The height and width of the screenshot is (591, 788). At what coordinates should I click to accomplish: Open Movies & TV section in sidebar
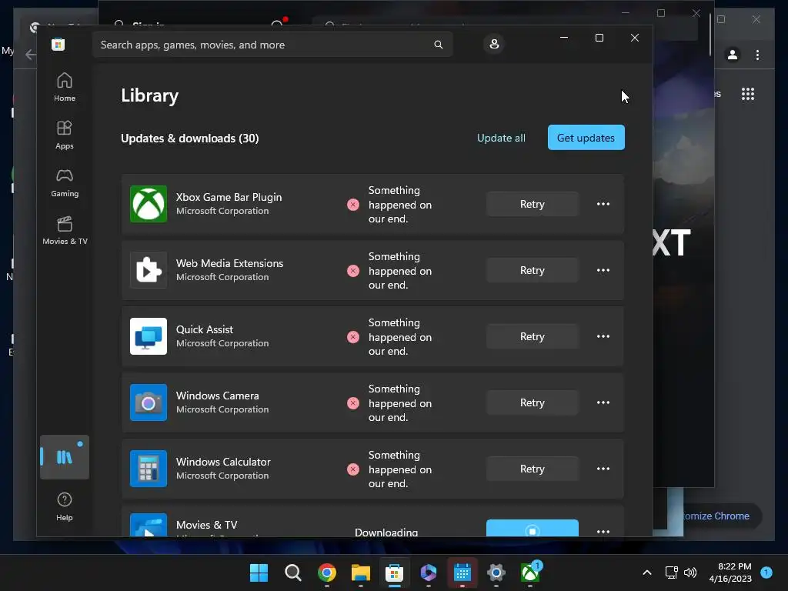click(x=65, y=231)
